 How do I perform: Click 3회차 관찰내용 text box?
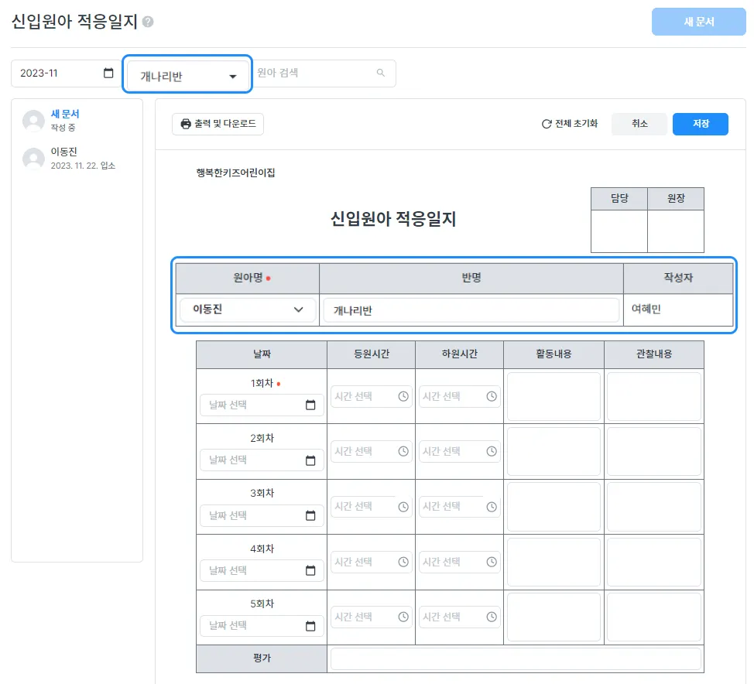pos(654,507)
